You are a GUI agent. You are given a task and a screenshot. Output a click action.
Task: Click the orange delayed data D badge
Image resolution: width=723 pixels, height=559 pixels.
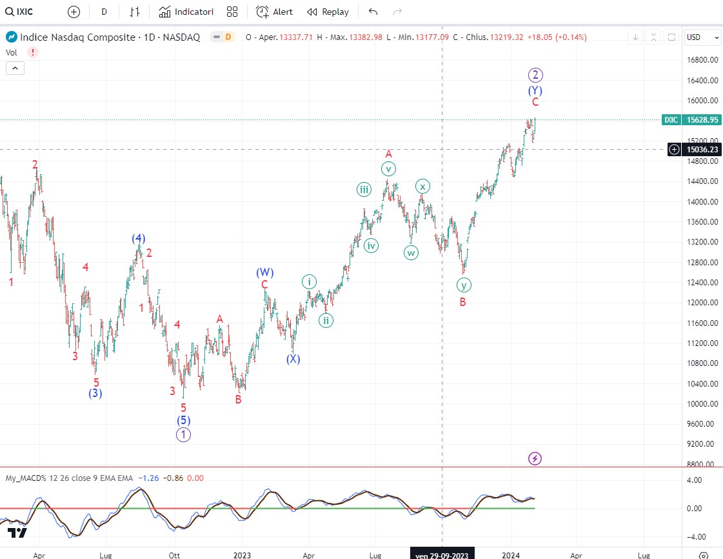click(228, 37)
